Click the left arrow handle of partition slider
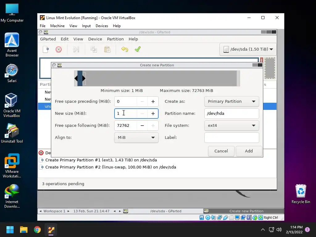 click(76, 78)
